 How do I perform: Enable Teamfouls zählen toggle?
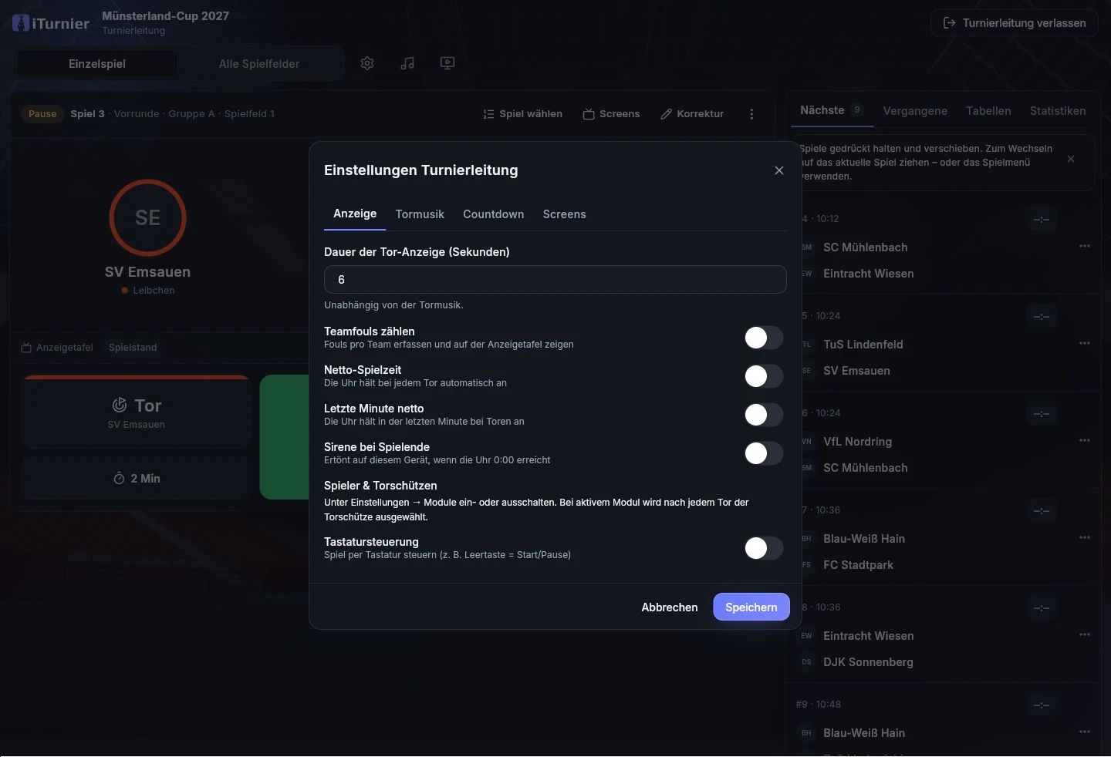[x=764, y=338]
